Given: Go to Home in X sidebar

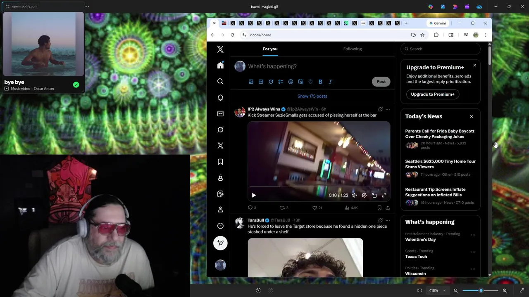Looking at the screenshot, I should coord(220,66).
